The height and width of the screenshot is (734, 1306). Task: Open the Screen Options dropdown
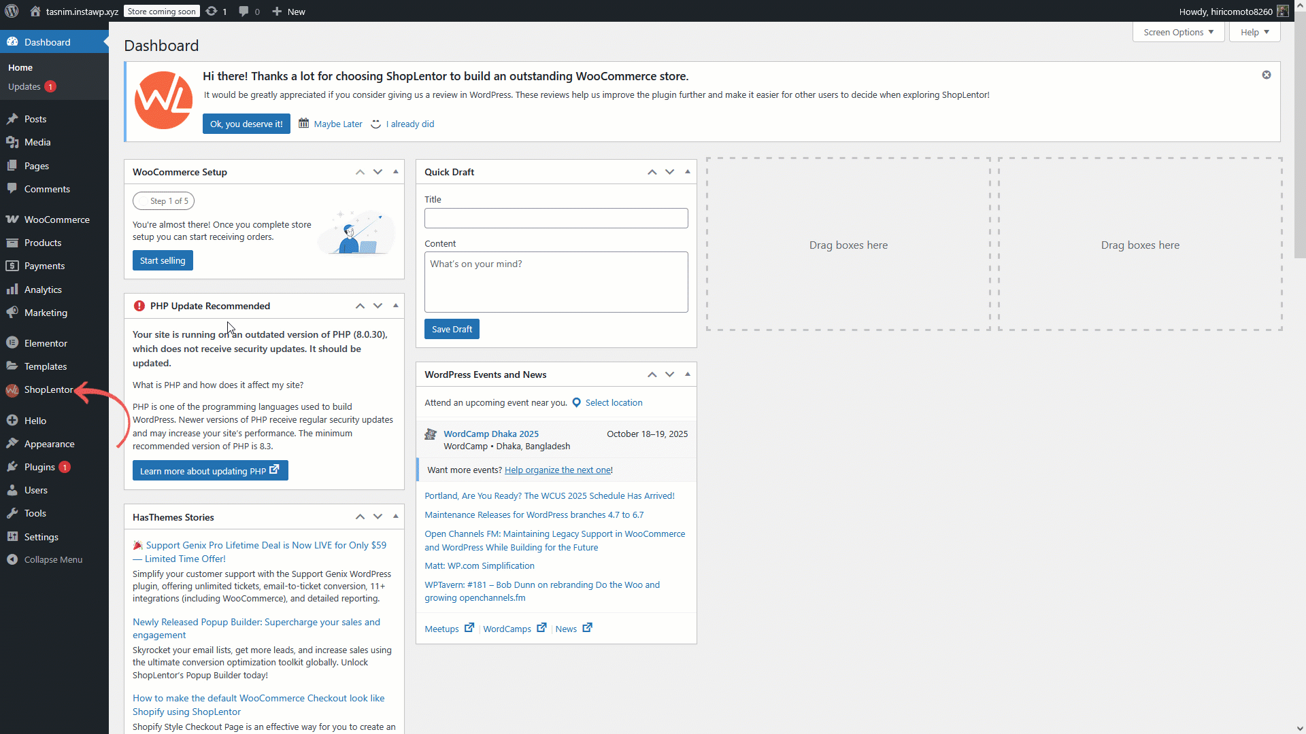coord(1178,32)
